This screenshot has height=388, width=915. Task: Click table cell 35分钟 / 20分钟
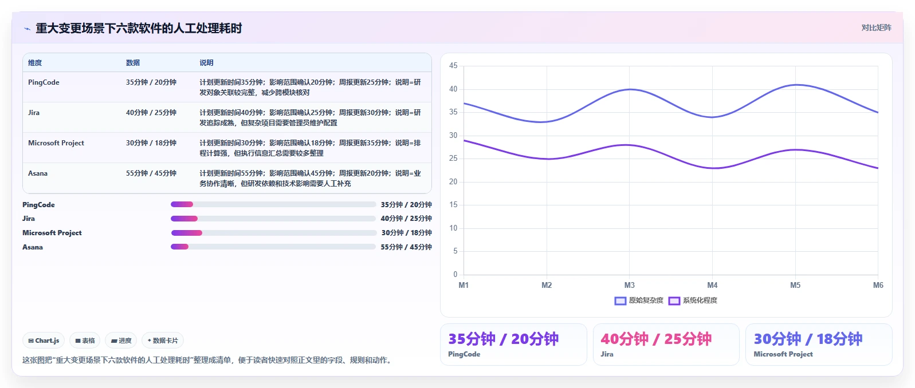(x=151, y=82)
